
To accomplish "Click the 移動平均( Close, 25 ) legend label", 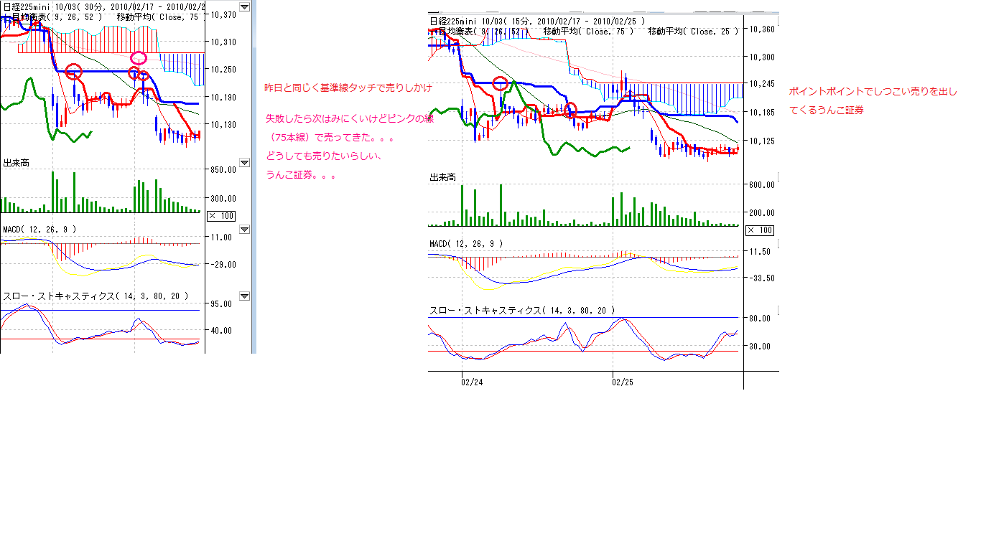I will [693, 32].
